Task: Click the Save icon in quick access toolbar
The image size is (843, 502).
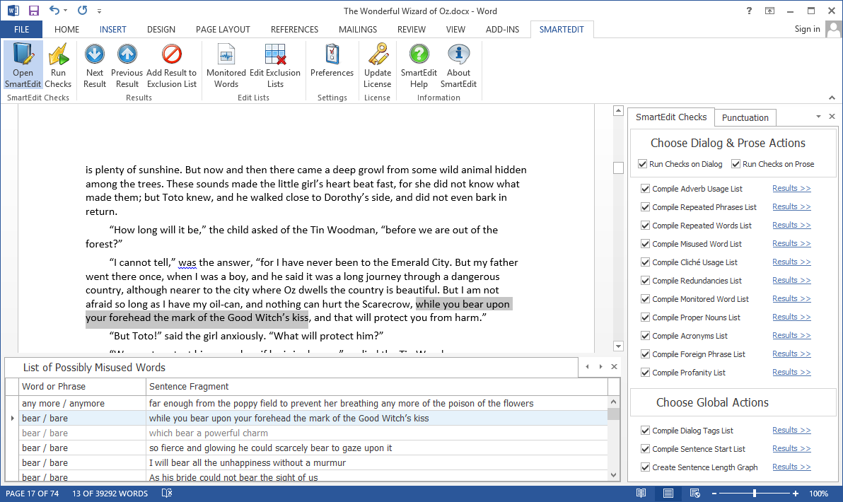Action: pyautogui.click(x=34, y=11)
